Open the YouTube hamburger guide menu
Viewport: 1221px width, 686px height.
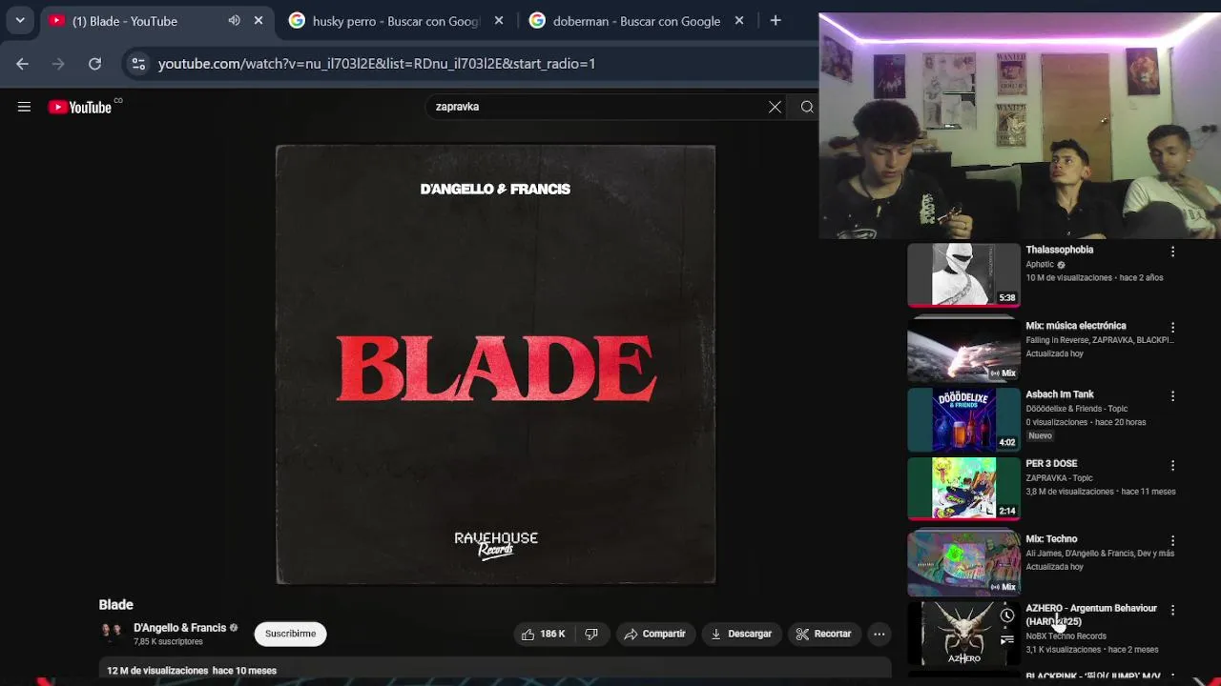coord(24,107)
